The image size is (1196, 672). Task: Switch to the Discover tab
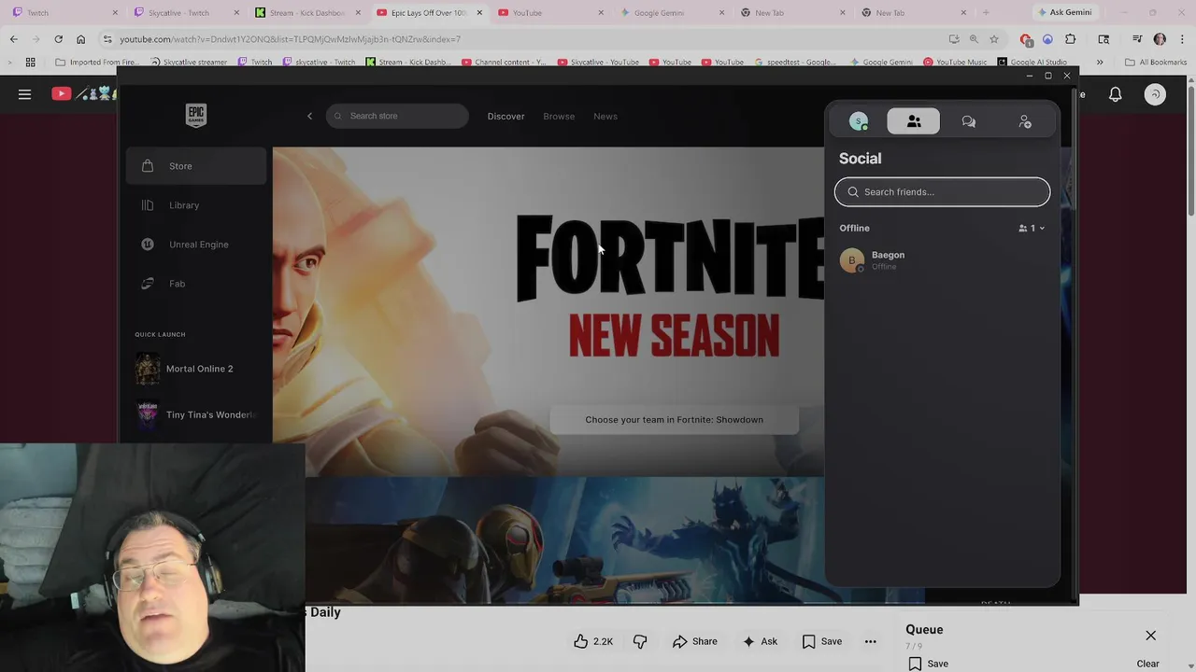tap(505, 117)
